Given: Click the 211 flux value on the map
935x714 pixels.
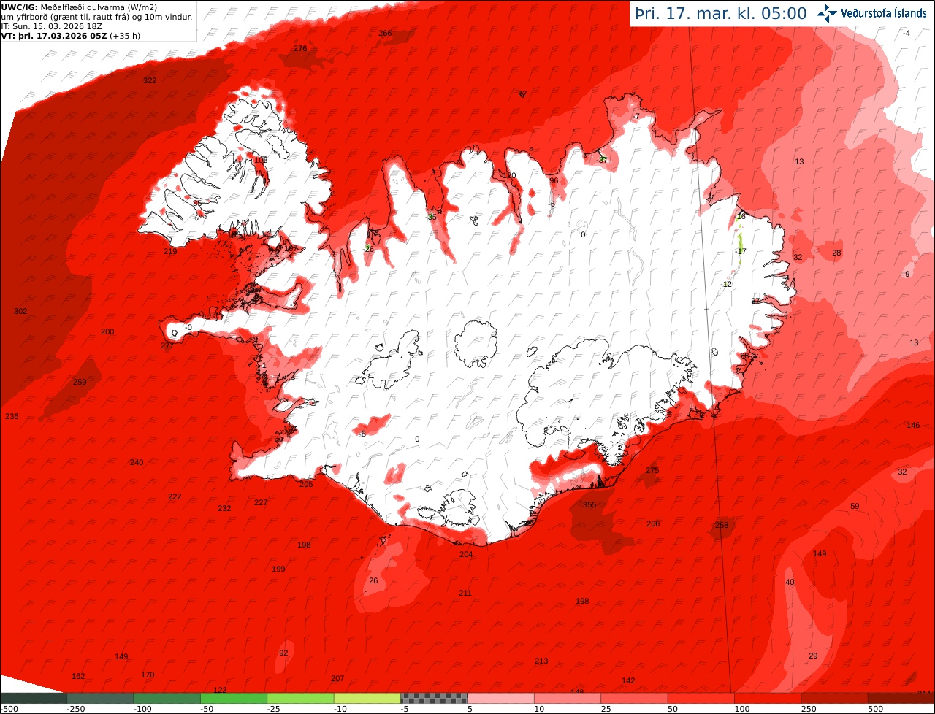Looking at the screenshot, I should (465, 593).
